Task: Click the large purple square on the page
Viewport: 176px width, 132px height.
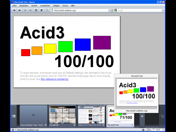Action: click(x=102, y=43)
